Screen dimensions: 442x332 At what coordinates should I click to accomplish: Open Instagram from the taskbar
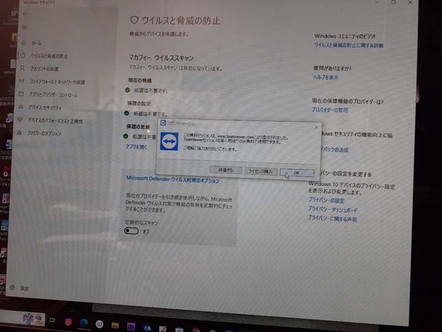click(x=68, y=321)
